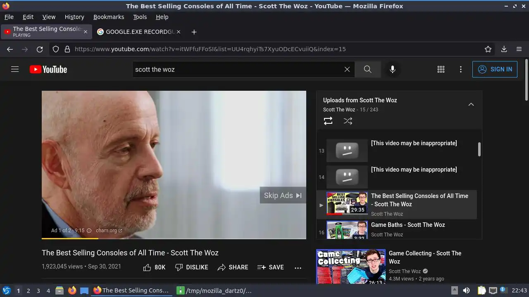Screen dimensions: 529x297
Task: Open the volume speaker tray icon
Action: (x=466, y=290)
